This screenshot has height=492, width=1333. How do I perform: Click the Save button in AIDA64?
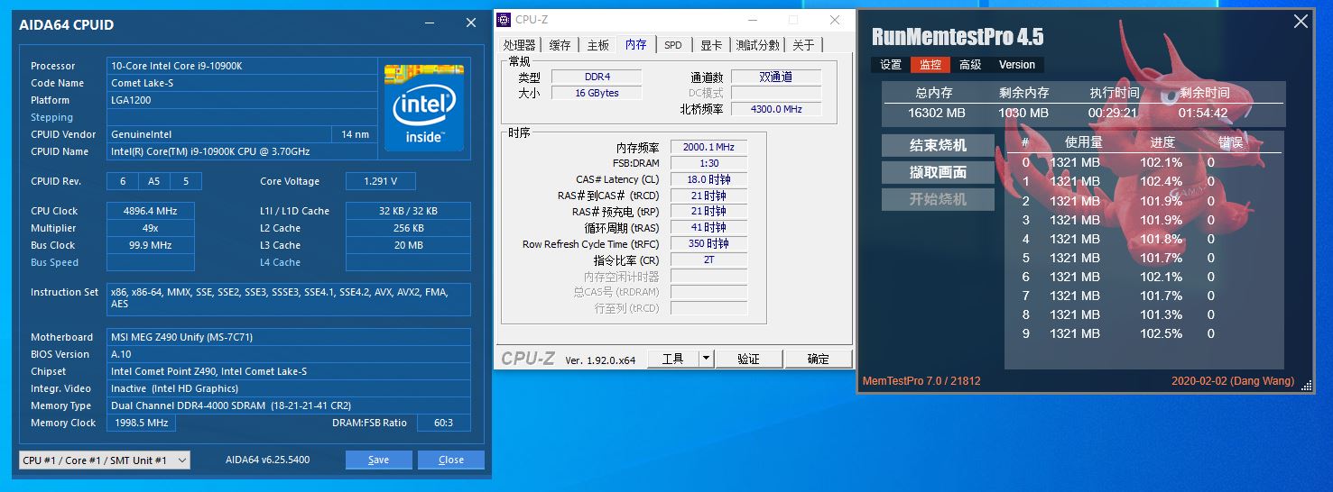click(x=379, y=460)
